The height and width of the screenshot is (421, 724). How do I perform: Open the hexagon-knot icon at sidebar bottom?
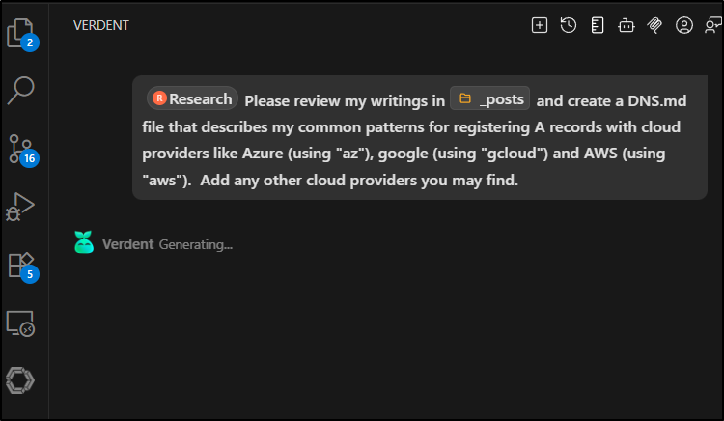(x=21, y=380)
